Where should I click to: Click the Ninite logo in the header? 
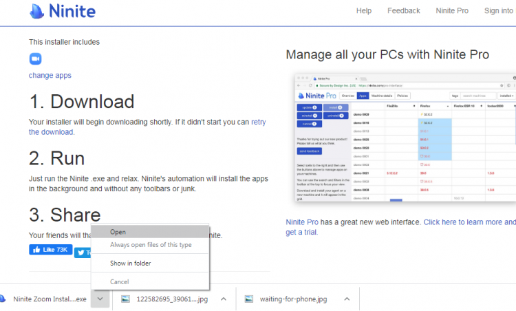pyautogui.click(x=63, y=11)
